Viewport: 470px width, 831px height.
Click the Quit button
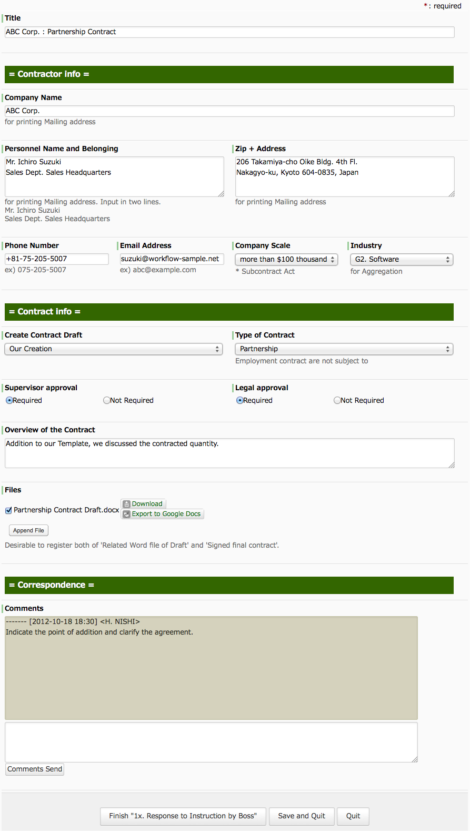[x=353, y=816]
